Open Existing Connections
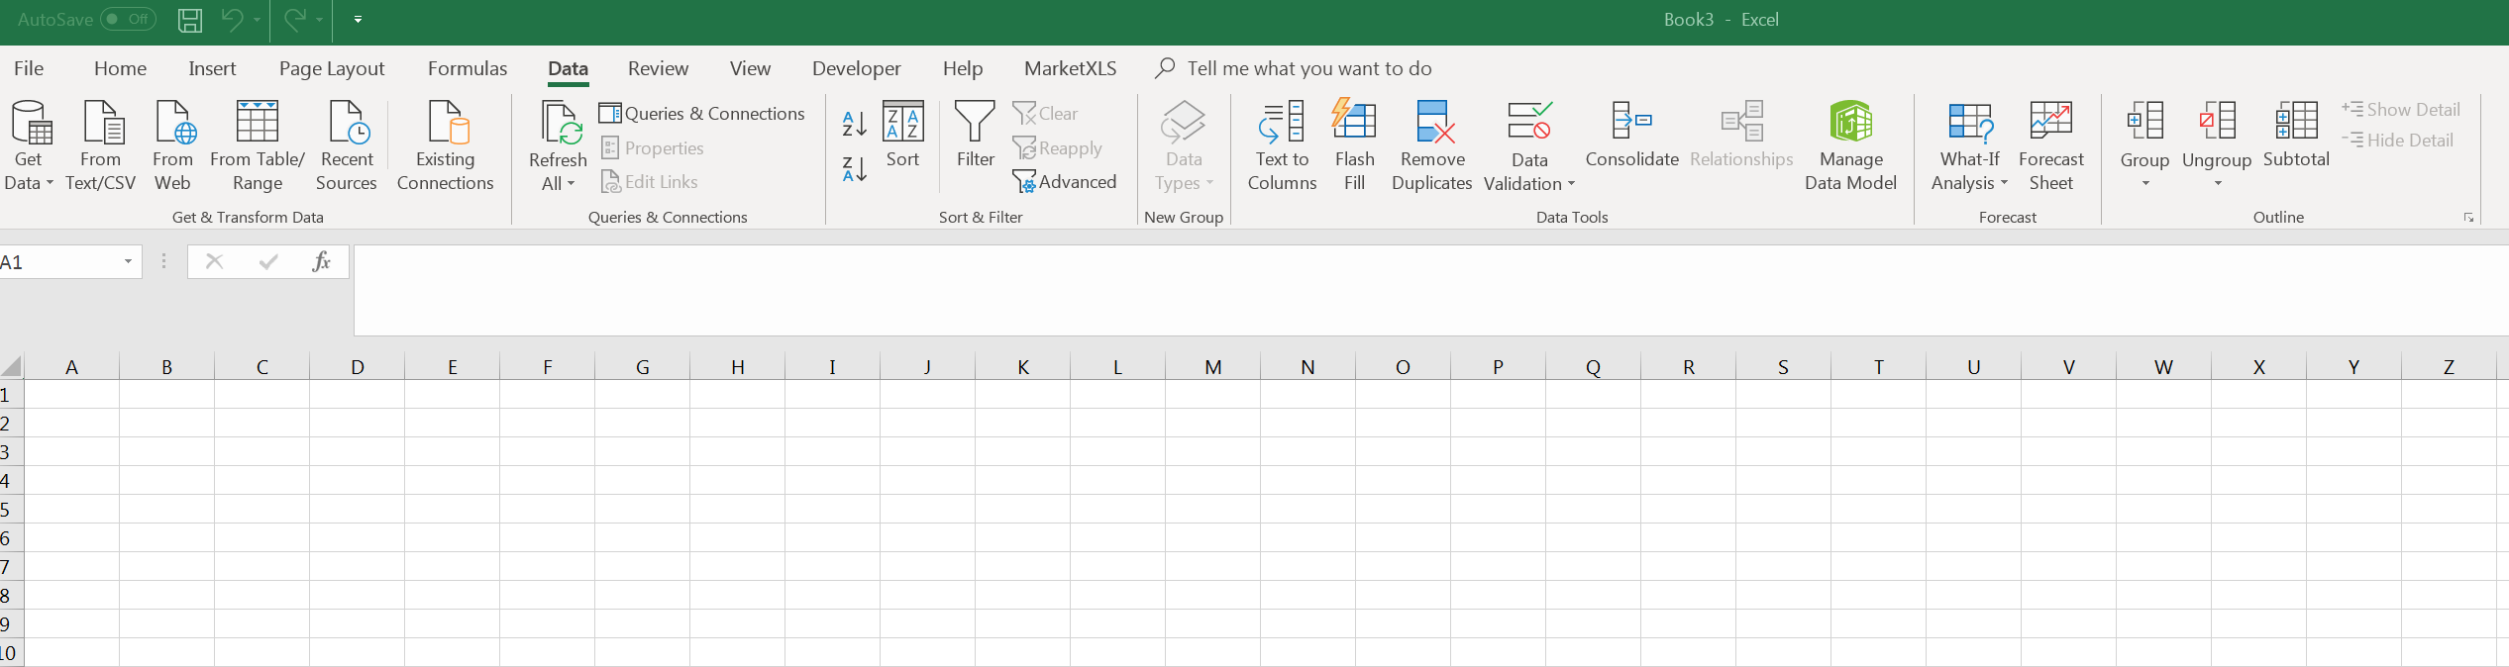 [x=446, y=145]
